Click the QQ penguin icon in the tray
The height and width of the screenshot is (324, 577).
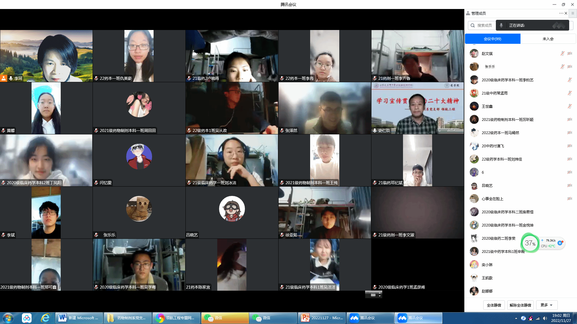[x=531, y=318]
